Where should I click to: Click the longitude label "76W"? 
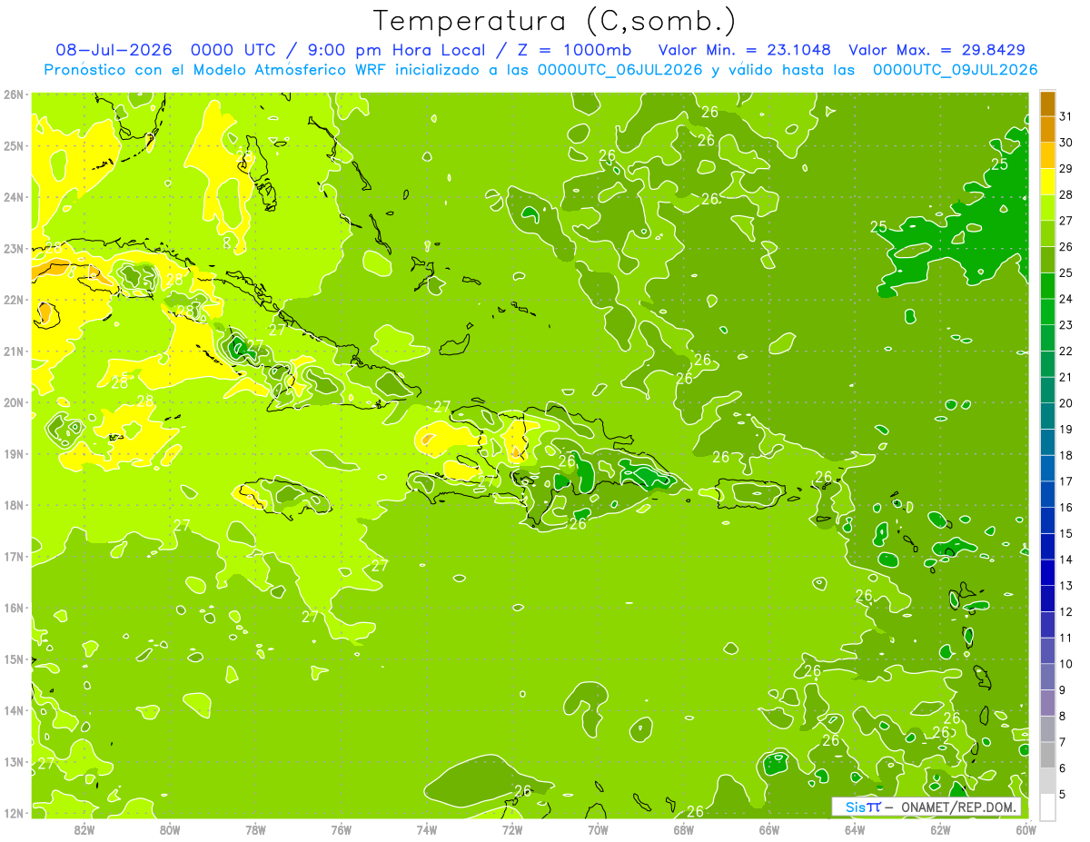coord(342,829)
